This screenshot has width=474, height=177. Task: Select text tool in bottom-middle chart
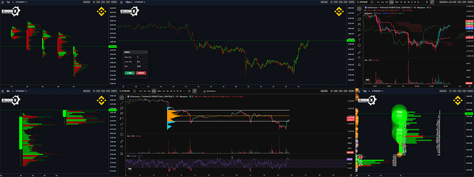[122, 129]
